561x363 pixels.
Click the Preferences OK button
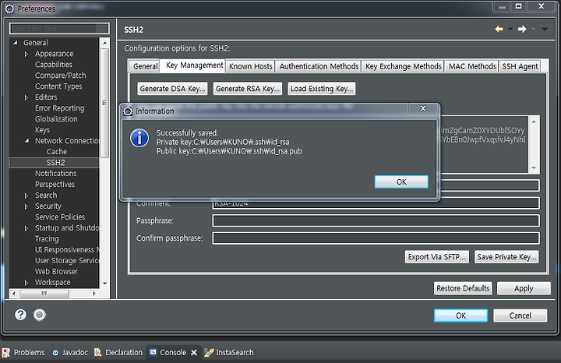click(x=460, y=315)
